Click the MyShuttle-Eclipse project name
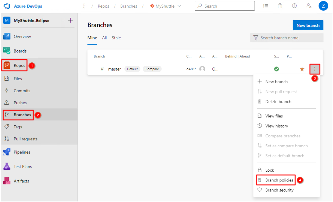The height and width of the screenshot is (202, 333). 31,21
